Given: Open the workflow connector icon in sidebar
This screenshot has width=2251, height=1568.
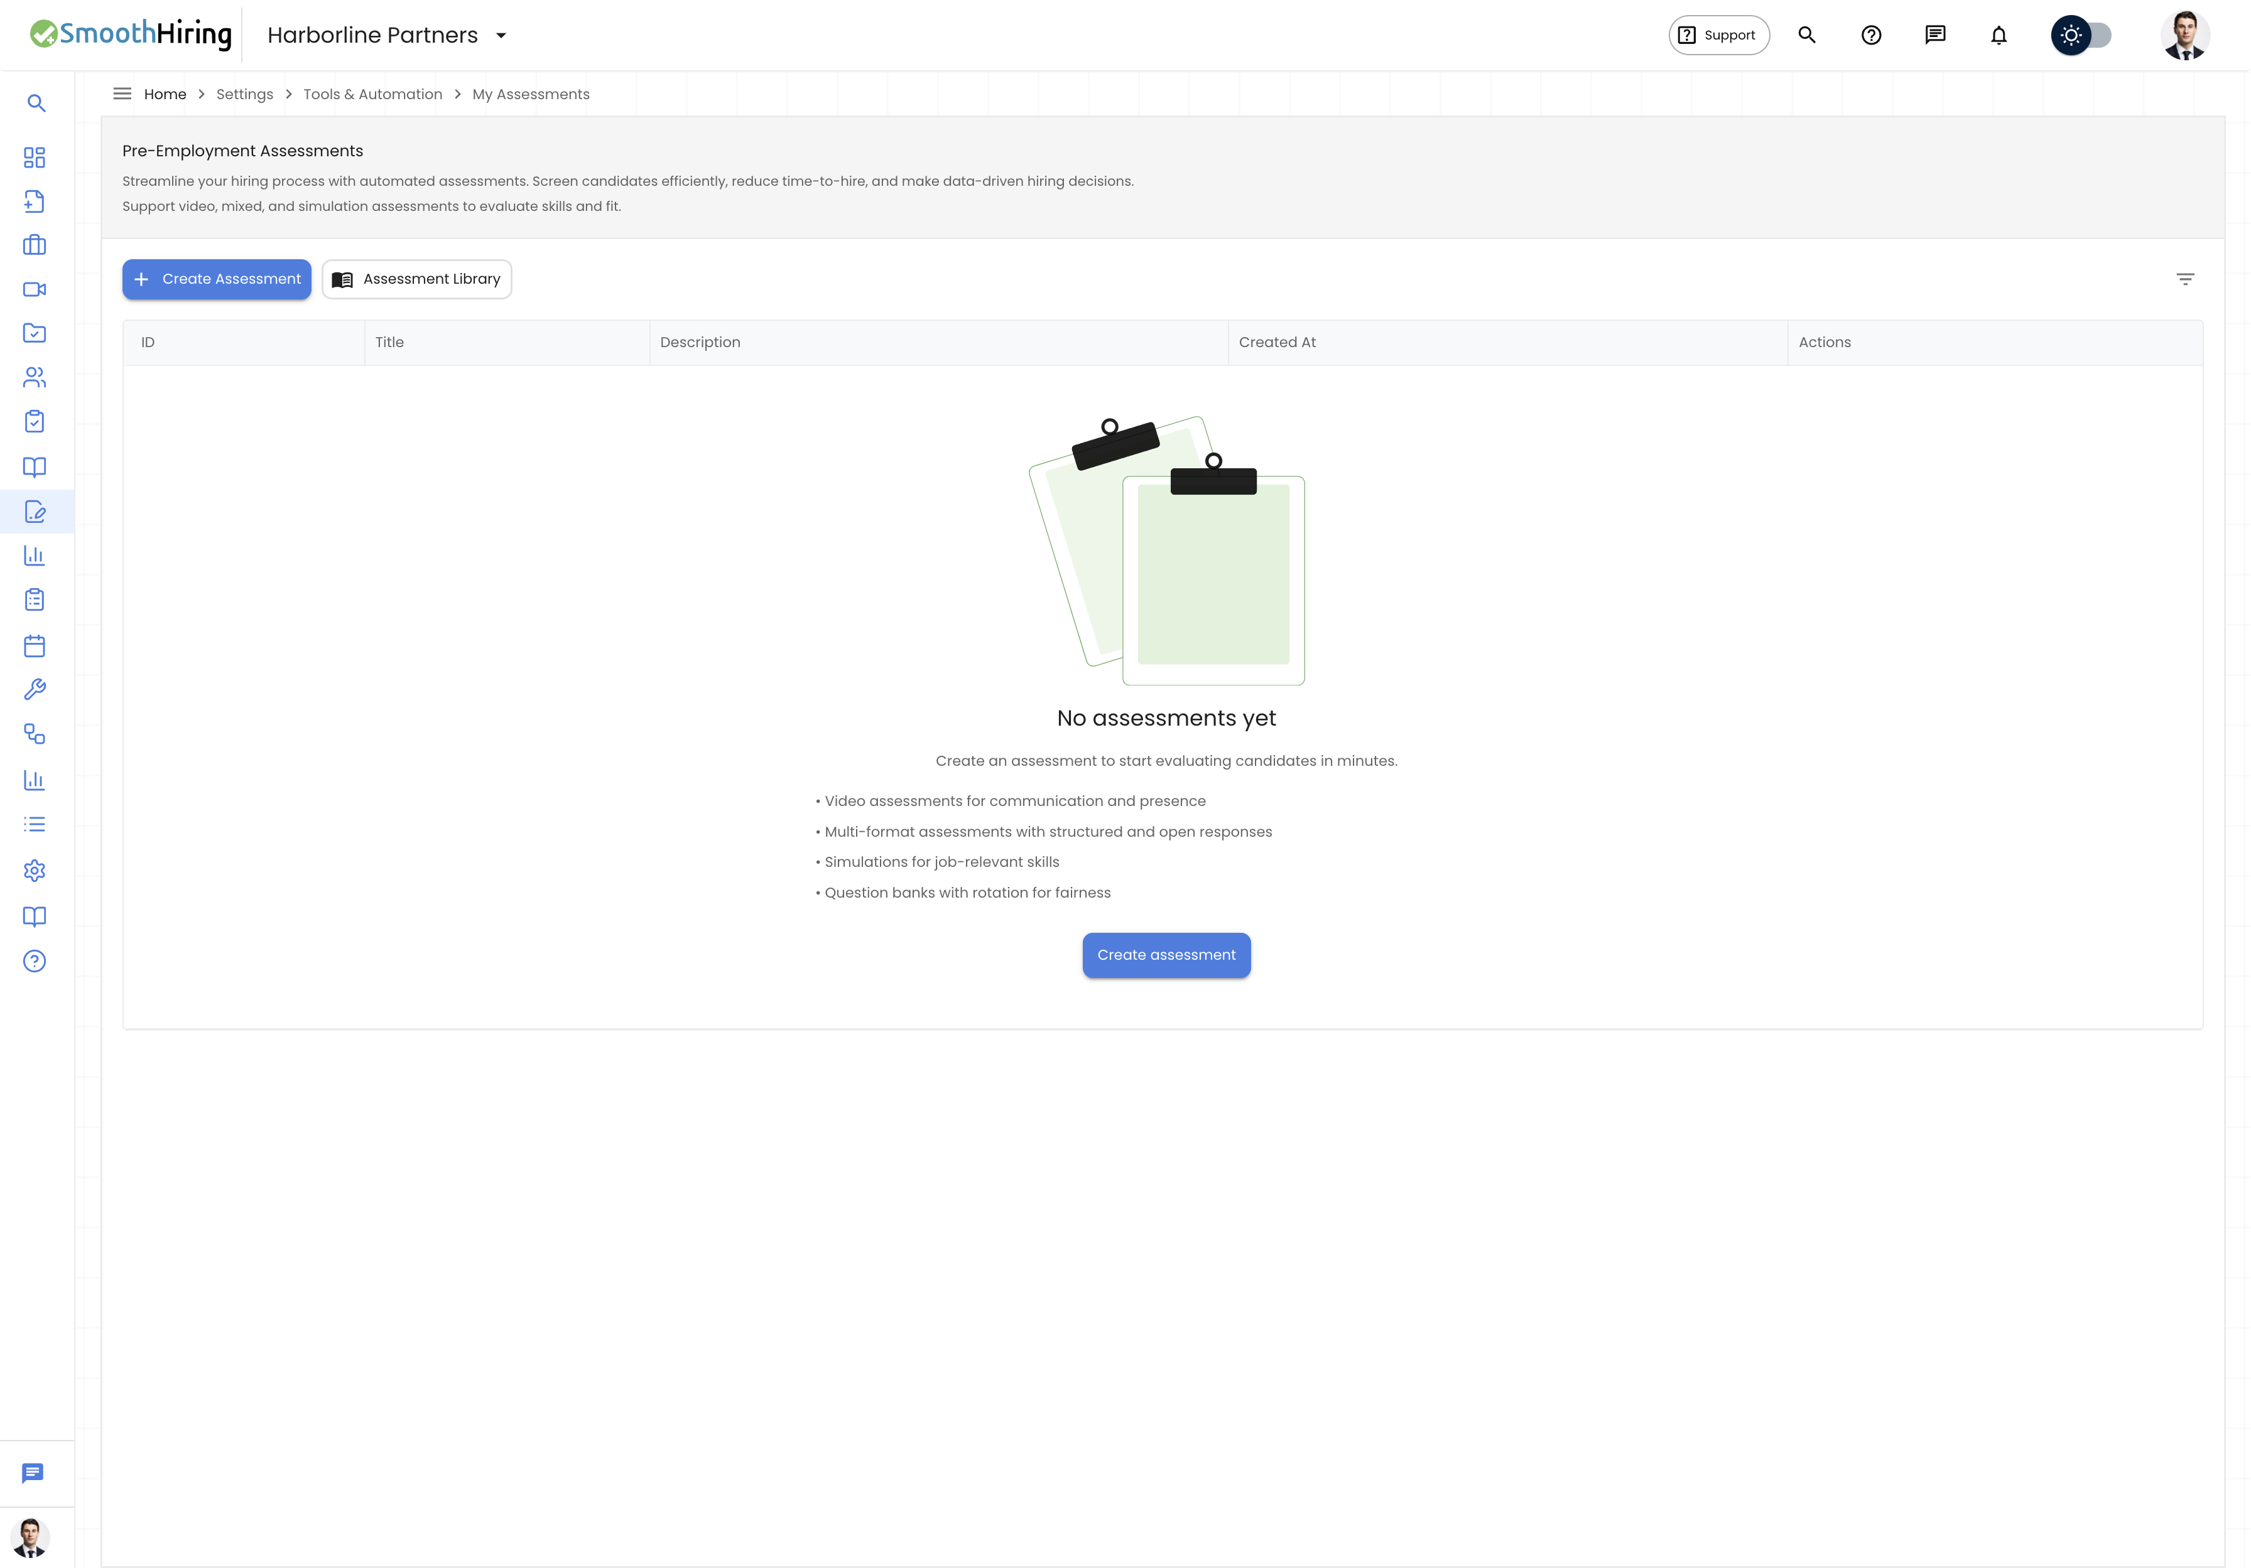Looking at the screenshot, I should [x=35, y=734].
